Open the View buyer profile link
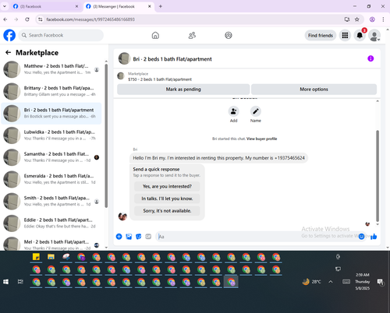The width and height of the screenshot is (390, 313). 261,139
